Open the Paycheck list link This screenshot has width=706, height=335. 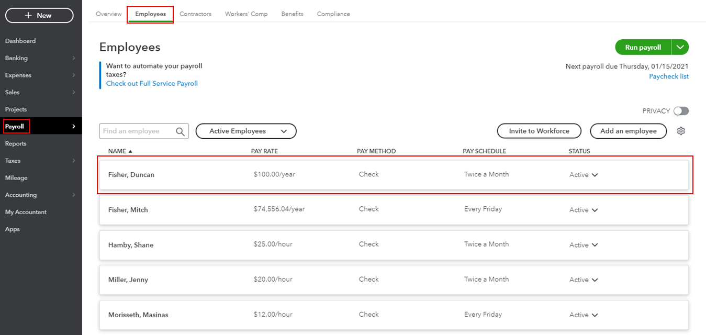tap(668, 76)
